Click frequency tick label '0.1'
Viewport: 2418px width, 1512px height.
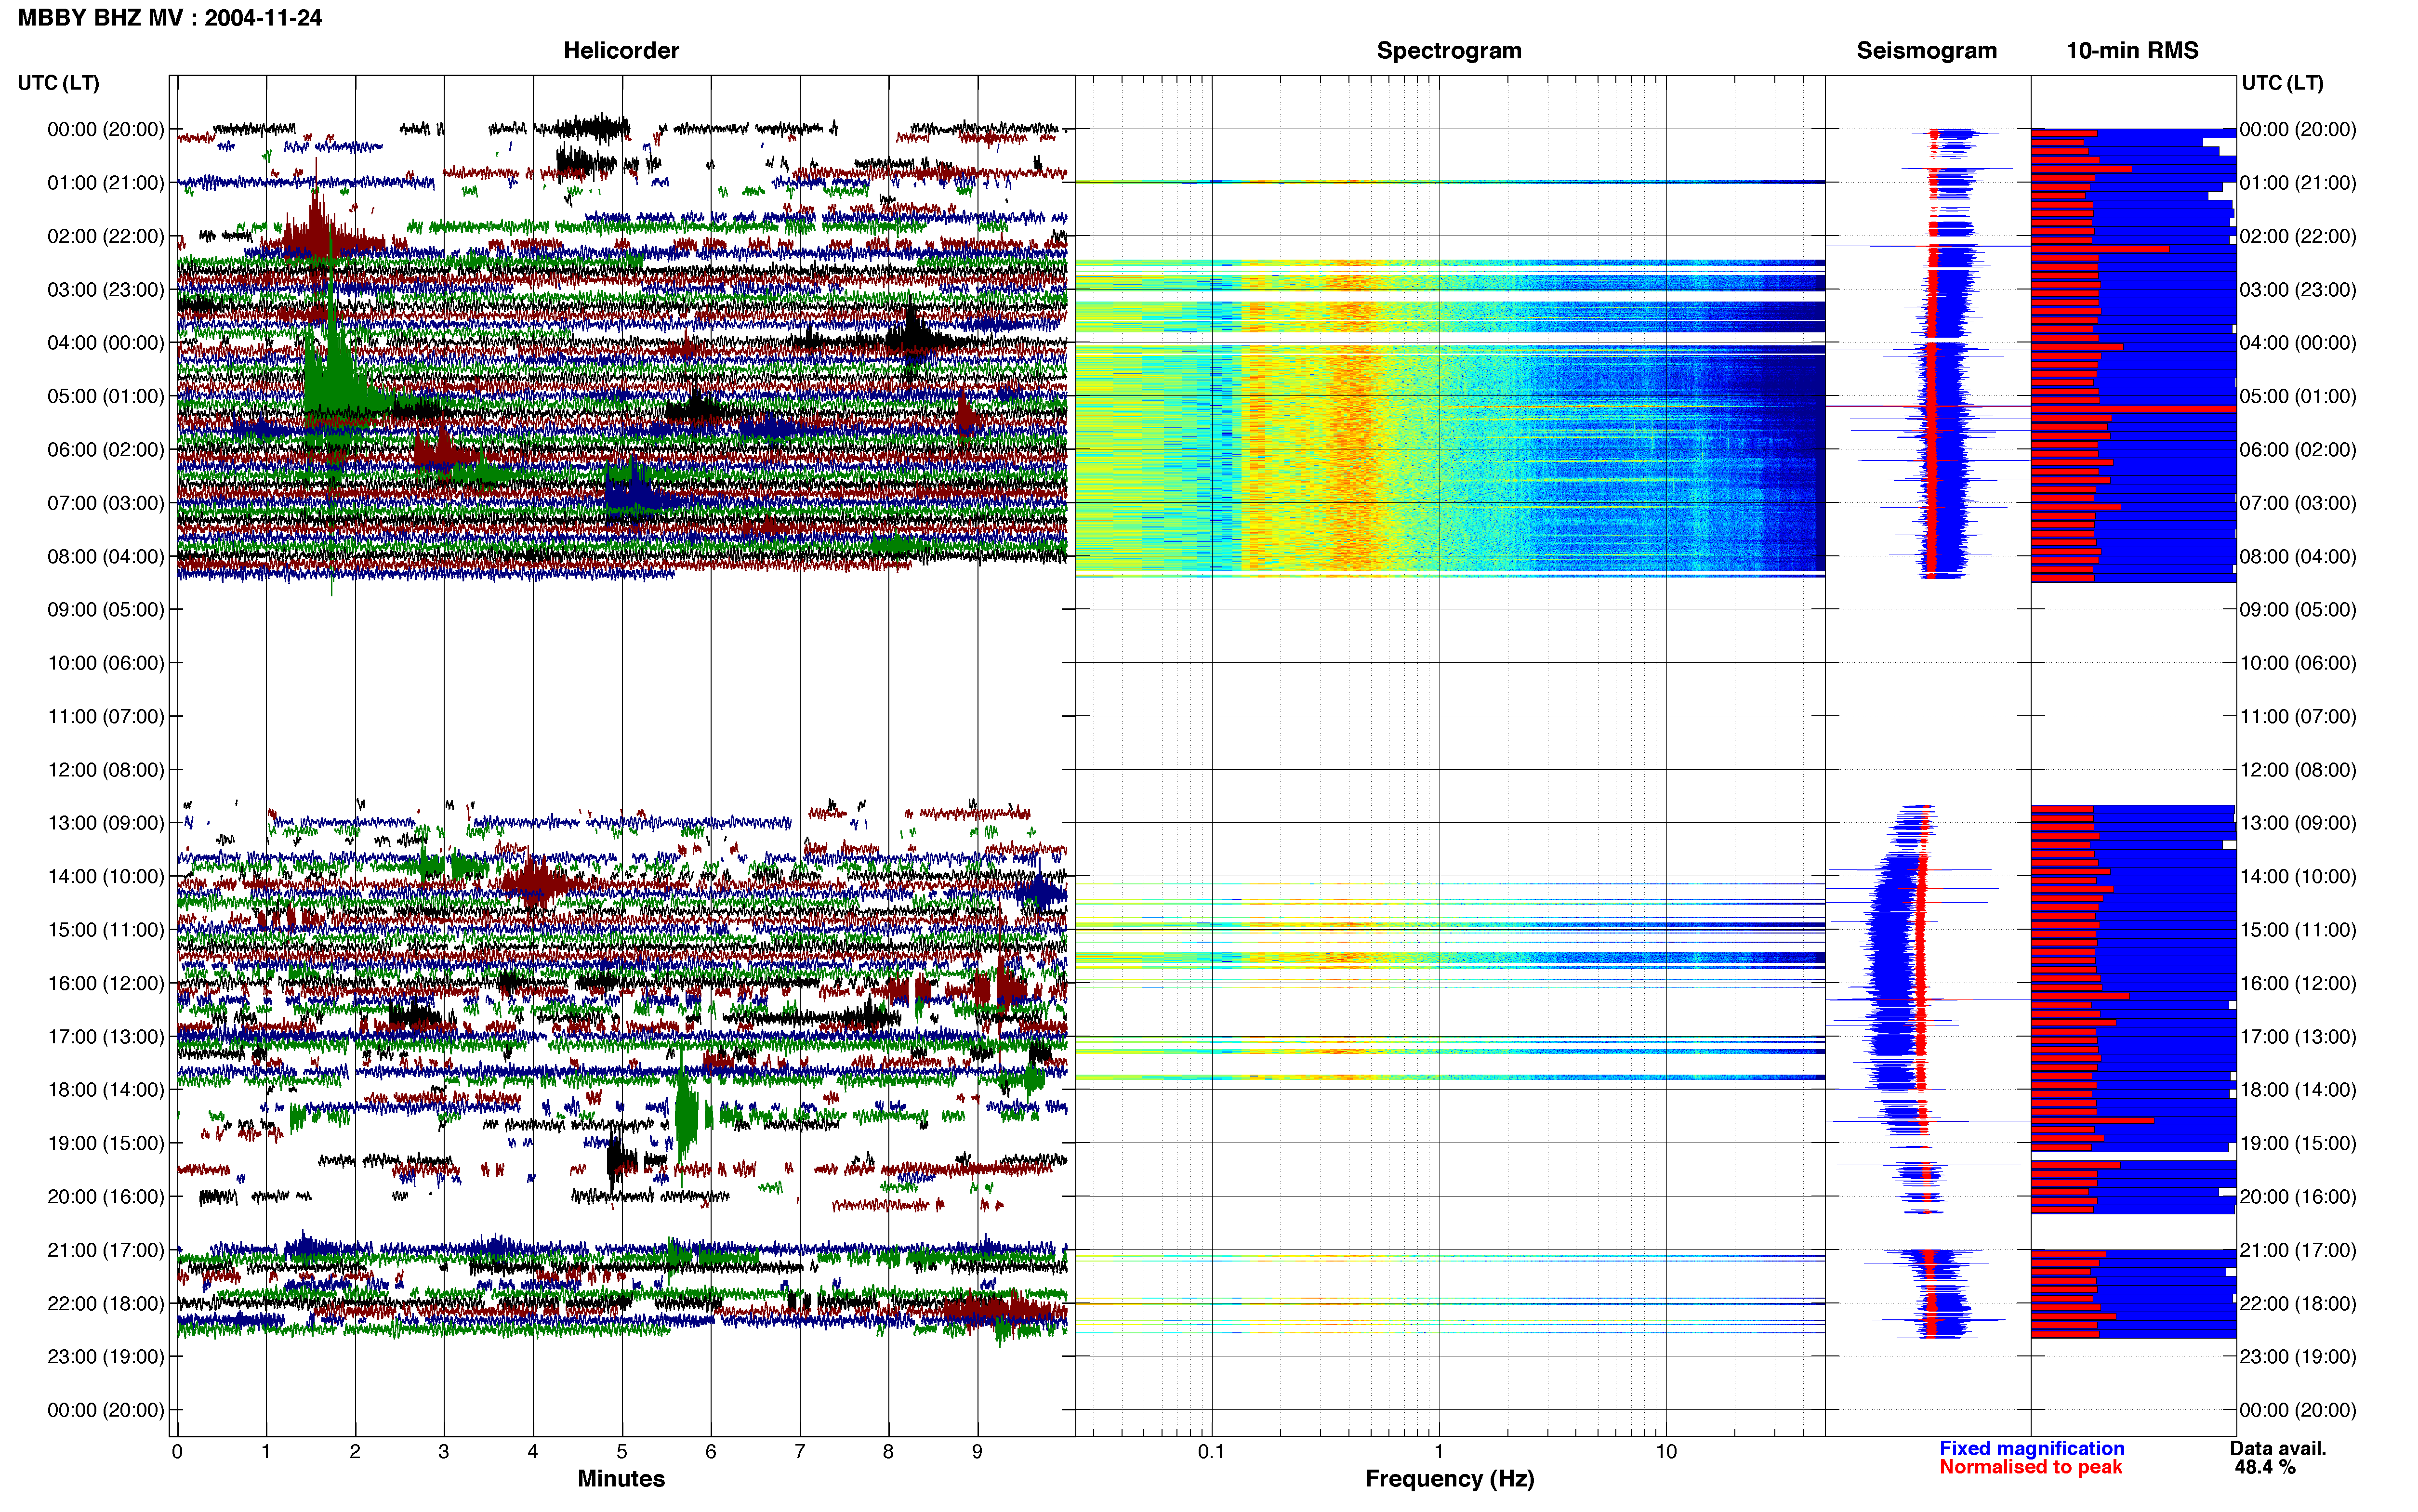coord(1211,1452)
